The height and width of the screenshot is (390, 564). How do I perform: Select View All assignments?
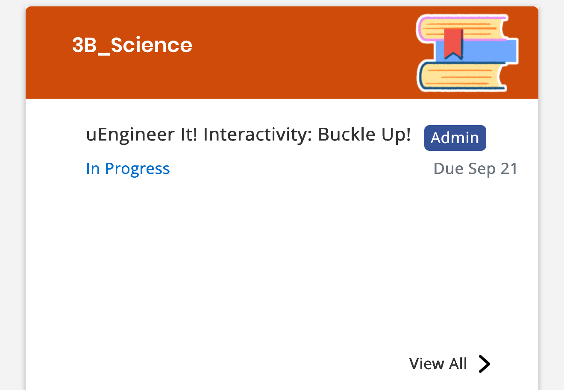click(438, 364)
